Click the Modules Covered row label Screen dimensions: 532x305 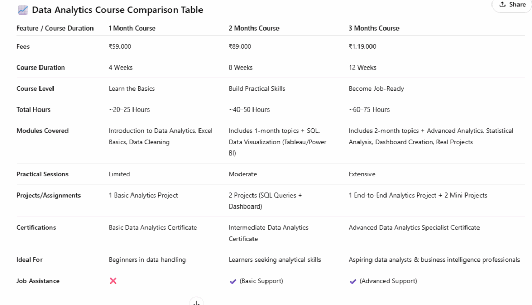click(42, 131)
